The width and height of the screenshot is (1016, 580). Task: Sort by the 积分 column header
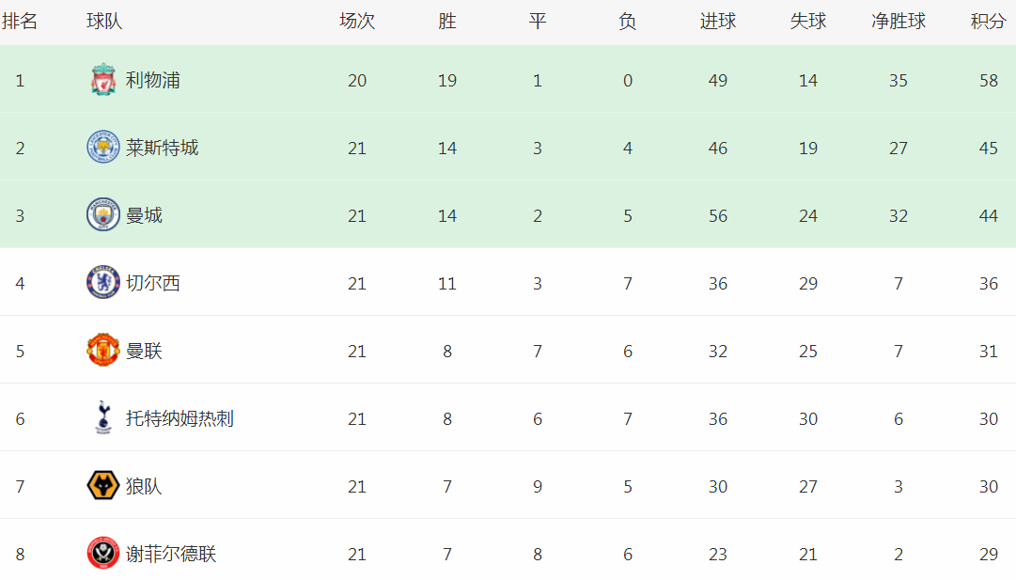coord(988,22)
